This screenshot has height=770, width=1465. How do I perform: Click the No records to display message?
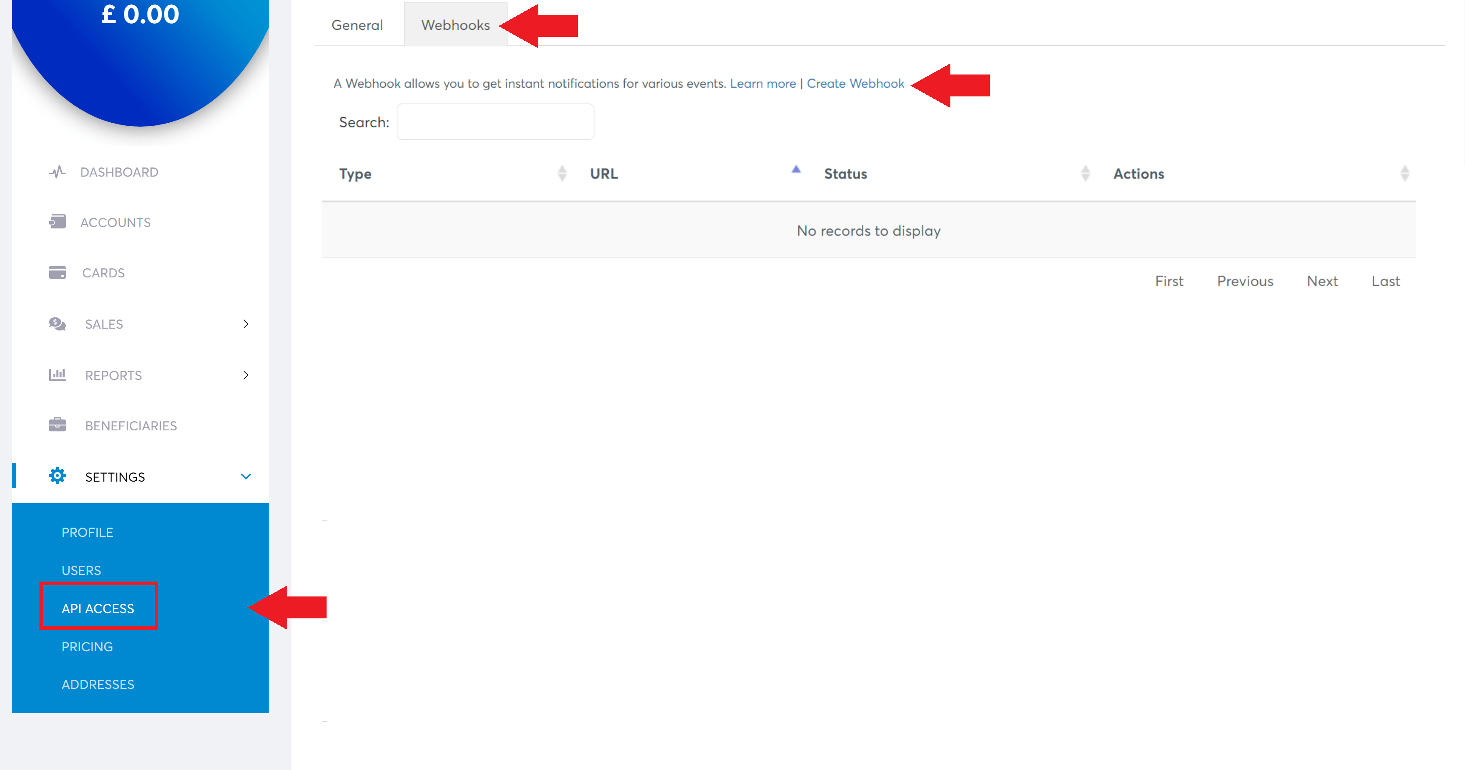click(x=868, y=231)
